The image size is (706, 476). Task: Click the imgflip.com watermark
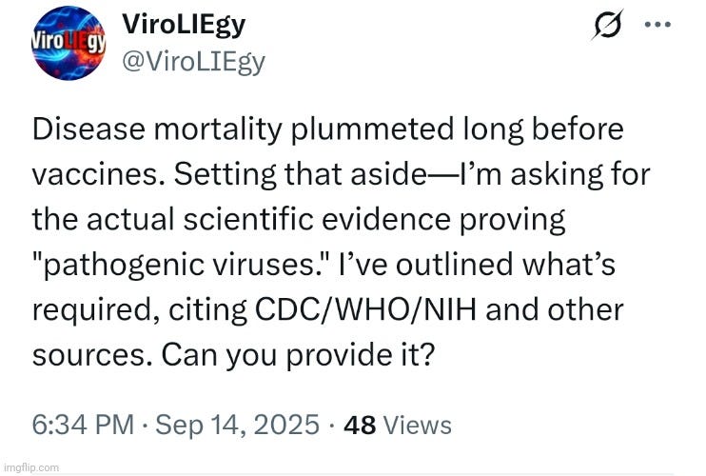coord(30,467)
